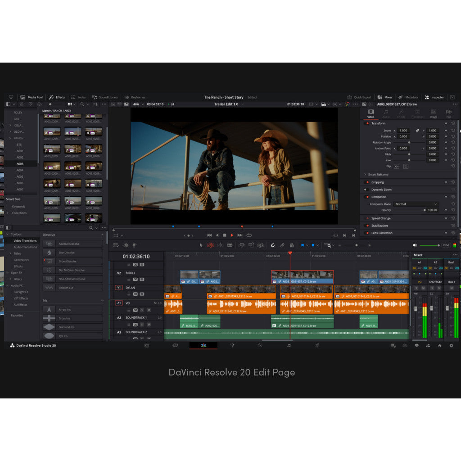461x461 pixels.
Task: Open the 46% viewer zoom dropdown
Action: coord(139,104)
